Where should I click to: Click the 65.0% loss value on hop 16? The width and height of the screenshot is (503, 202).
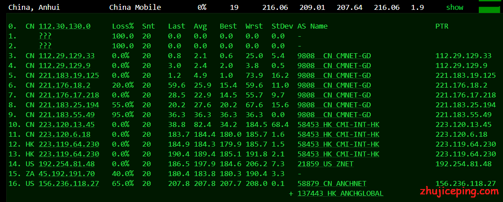click(x=123, y=184)
